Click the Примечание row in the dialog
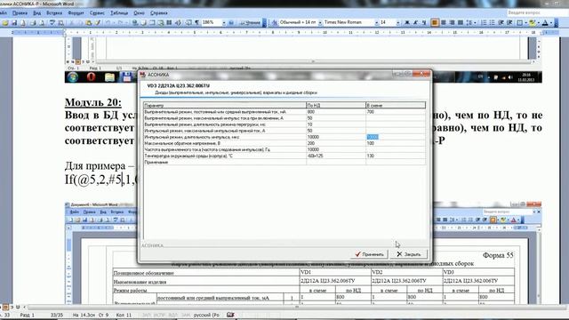 point(284,162)
